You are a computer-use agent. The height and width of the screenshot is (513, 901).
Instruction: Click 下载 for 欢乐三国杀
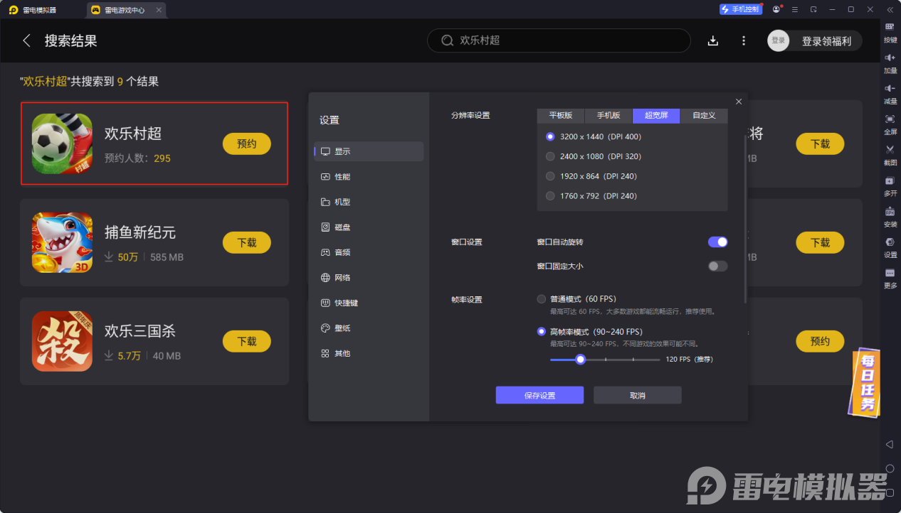247,341
